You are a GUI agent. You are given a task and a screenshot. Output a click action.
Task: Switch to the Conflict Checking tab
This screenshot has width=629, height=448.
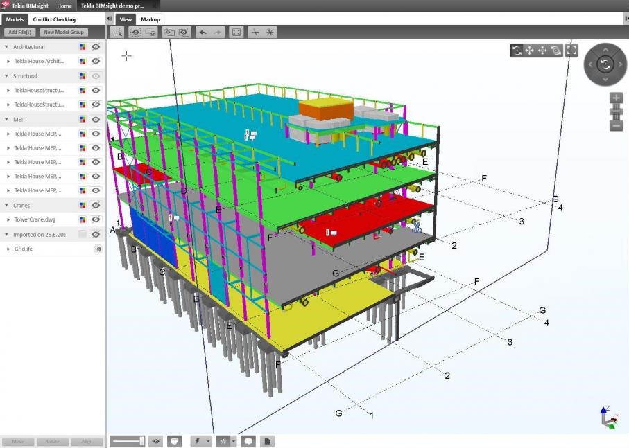[x=54, y=19]
